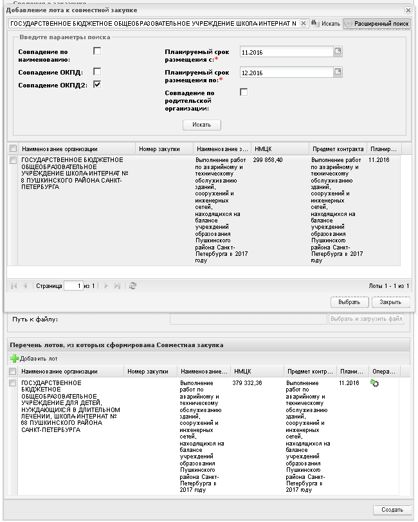The image size is (418, 522).
Task: Click Расширенный поиск button
Action: click(x=377, y=24)
